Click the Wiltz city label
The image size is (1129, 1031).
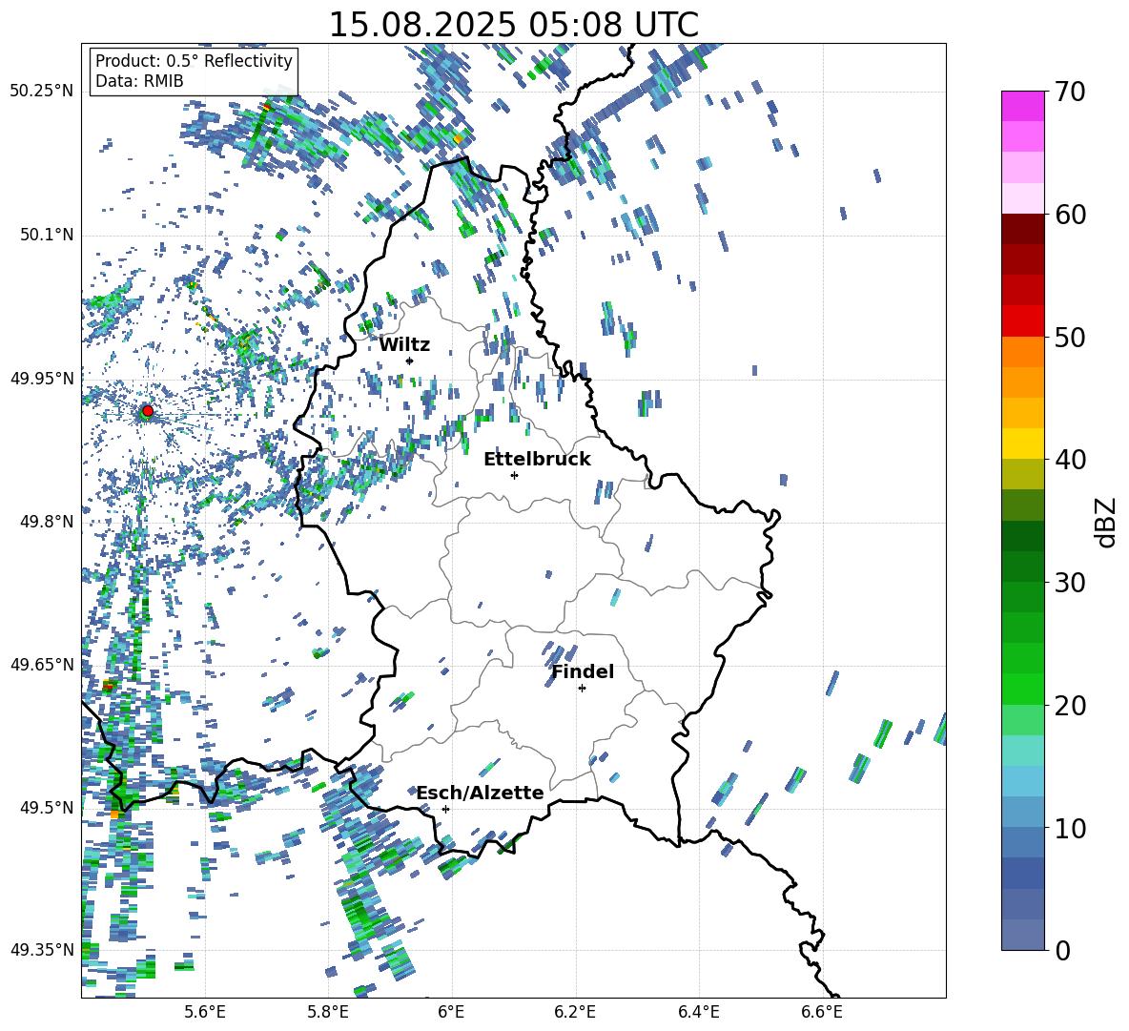tap(404, 345)
